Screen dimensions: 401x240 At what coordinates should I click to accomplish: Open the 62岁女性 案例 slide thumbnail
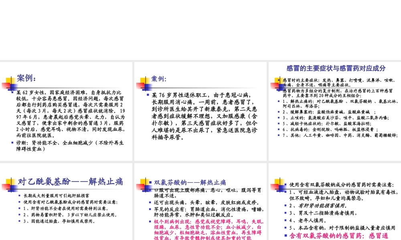click(66, 112)
